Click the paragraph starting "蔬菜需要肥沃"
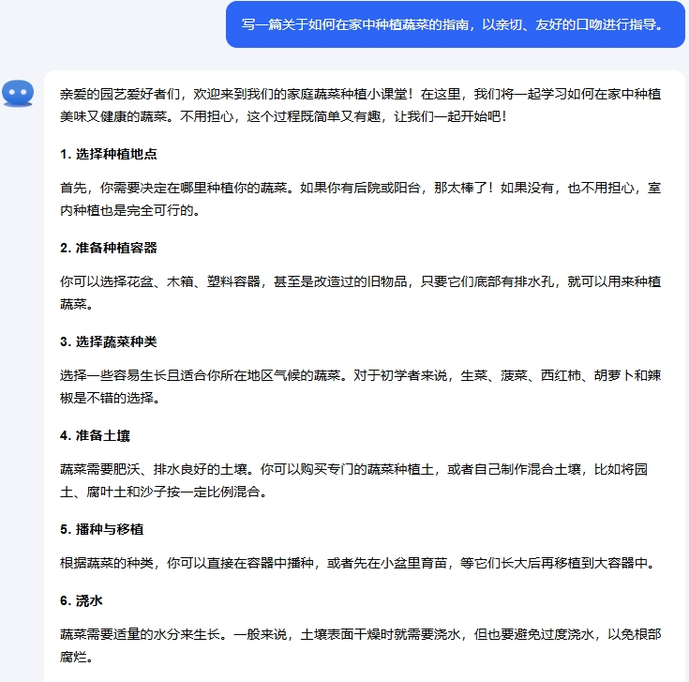This screenshot has width=689, height=682. pos(353,480)
